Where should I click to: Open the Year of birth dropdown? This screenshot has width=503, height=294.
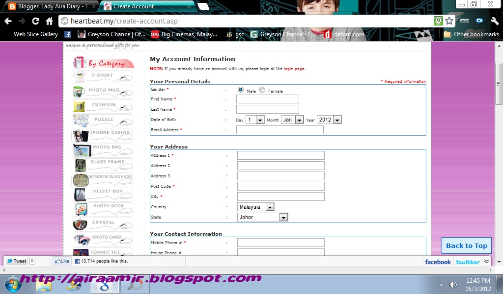click(x=329, y=120)
